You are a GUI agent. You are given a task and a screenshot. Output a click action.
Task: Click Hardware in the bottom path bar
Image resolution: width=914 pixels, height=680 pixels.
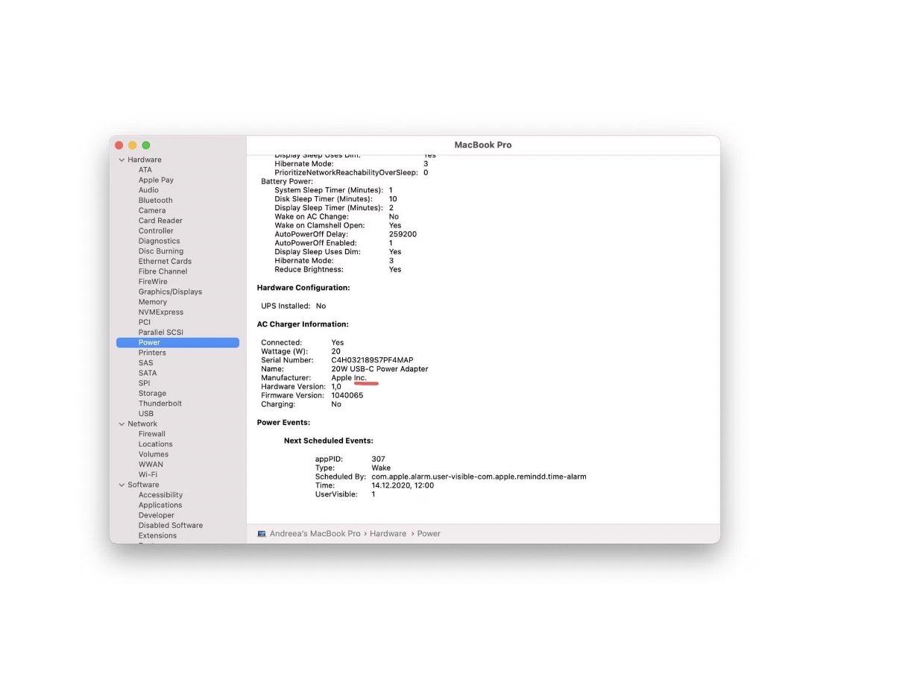point(388,534)
